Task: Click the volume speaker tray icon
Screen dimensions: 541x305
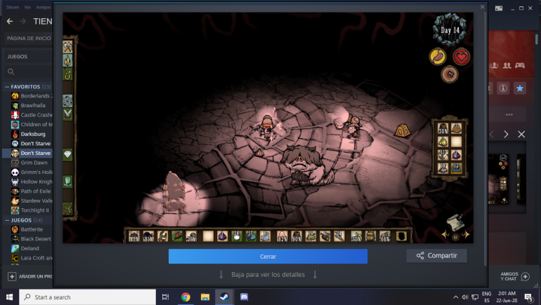Action: click(x=465, y=297)
